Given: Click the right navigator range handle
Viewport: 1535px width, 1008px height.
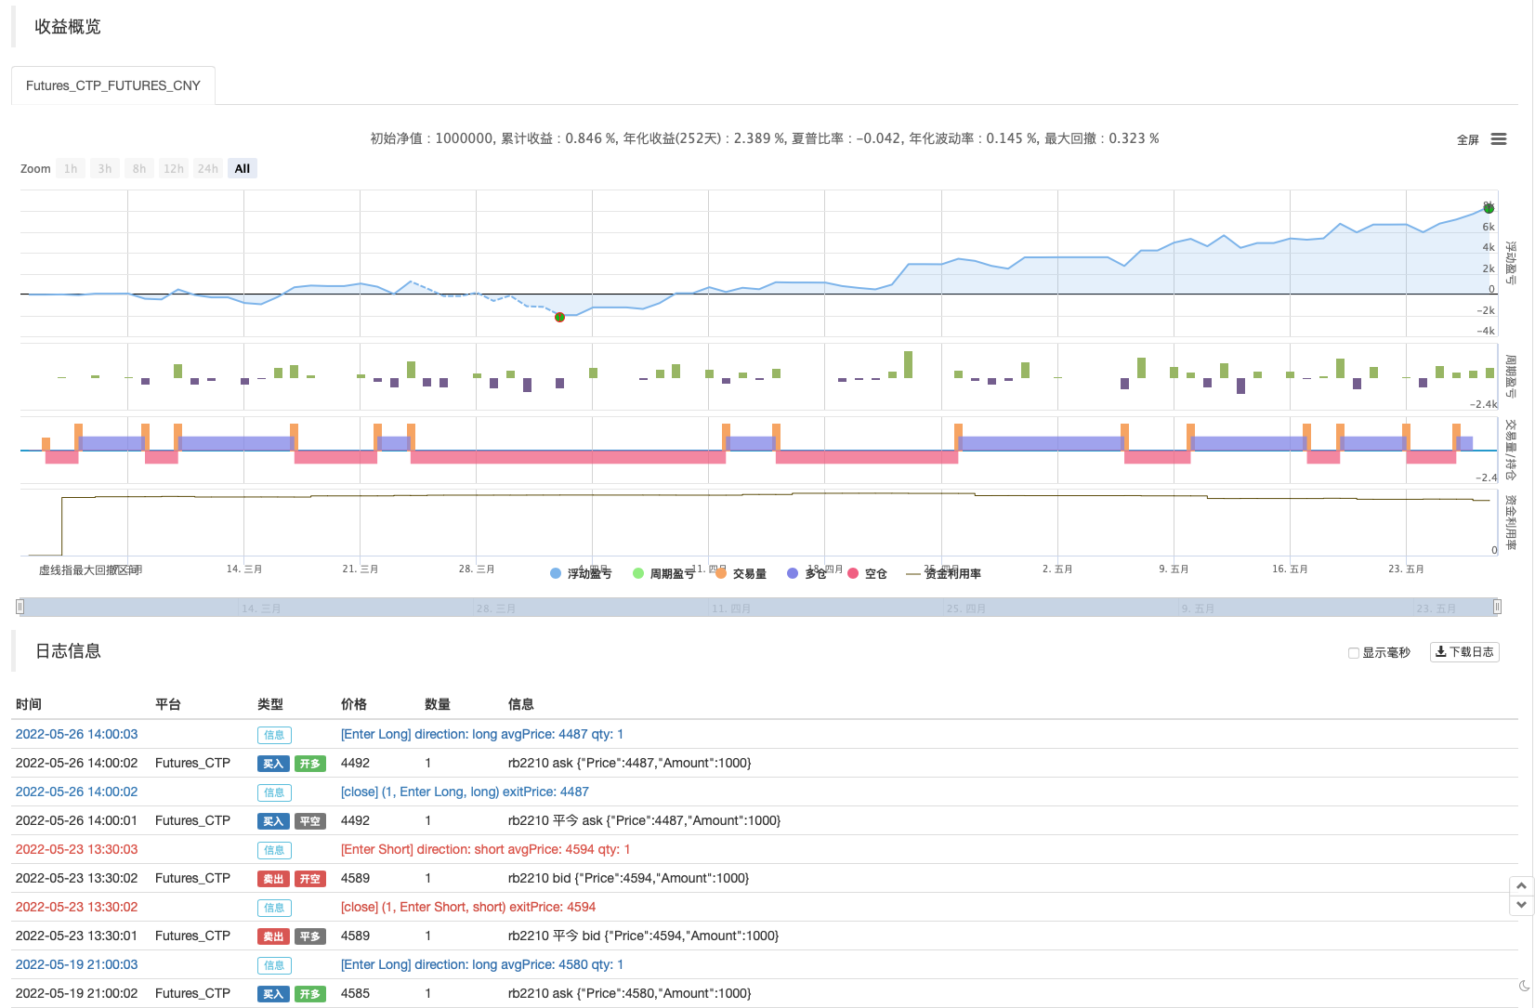Looking at the screenshot, I should pos(1497,607).
